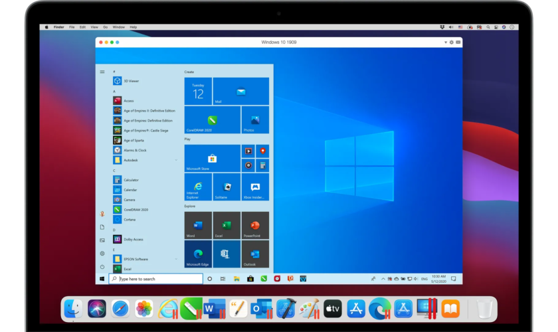Click the 'Type here to search' box
The width and height of the screenshot is (558, 332).
pos(156,279)
